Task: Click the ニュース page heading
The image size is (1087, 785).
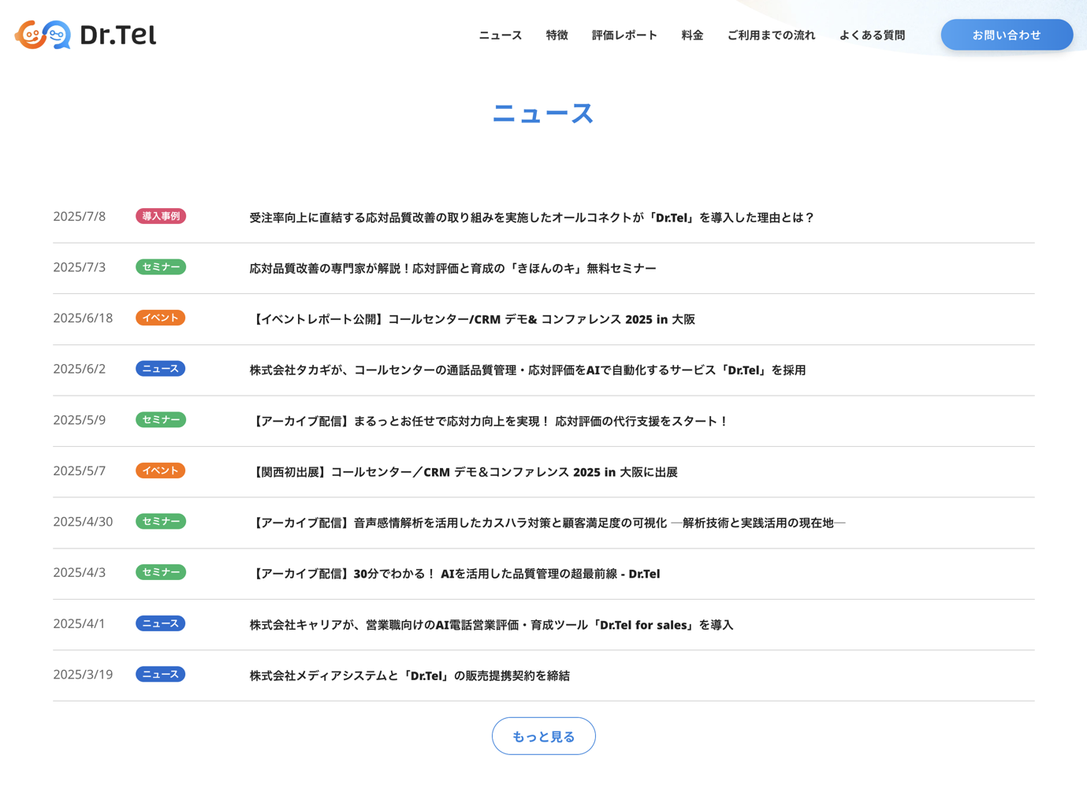Action: pos(543,113)
